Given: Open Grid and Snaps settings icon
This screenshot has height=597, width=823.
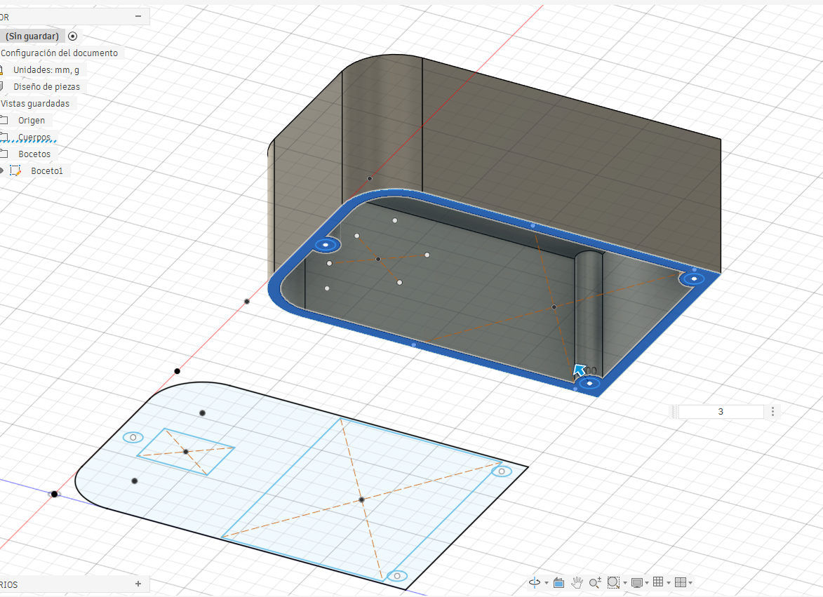Looking at the screenshot, I should (657, 582).
